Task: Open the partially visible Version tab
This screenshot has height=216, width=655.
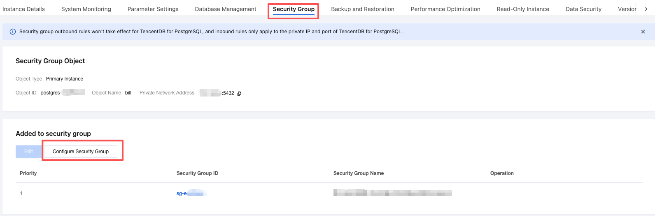Action: pos(627,9)
